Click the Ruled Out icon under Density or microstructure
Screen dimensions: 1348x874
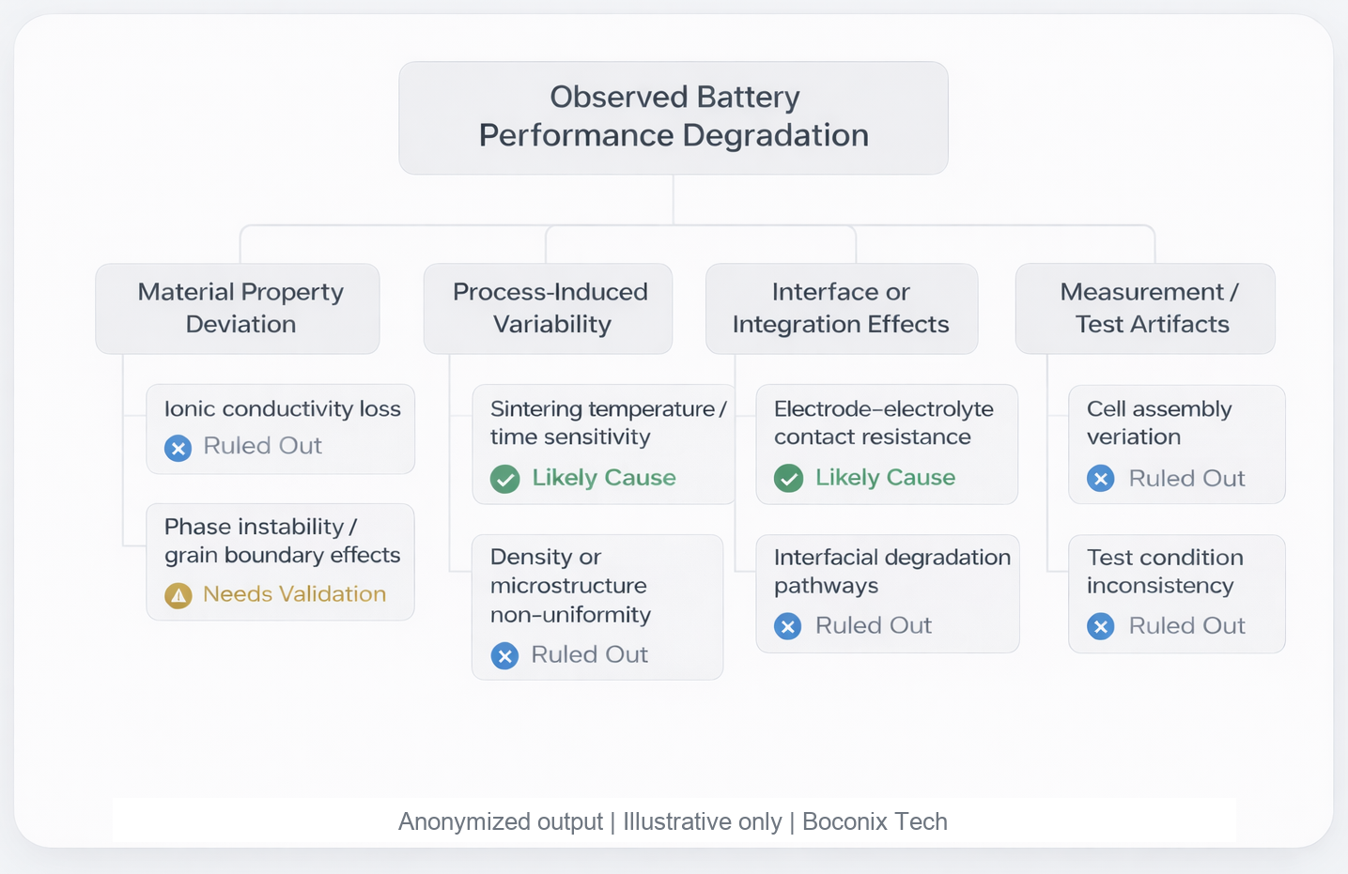505,655
